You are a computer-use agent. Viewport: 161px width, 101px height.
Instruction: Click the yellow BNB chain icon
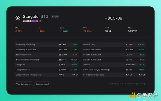click(x=28, y=21)
